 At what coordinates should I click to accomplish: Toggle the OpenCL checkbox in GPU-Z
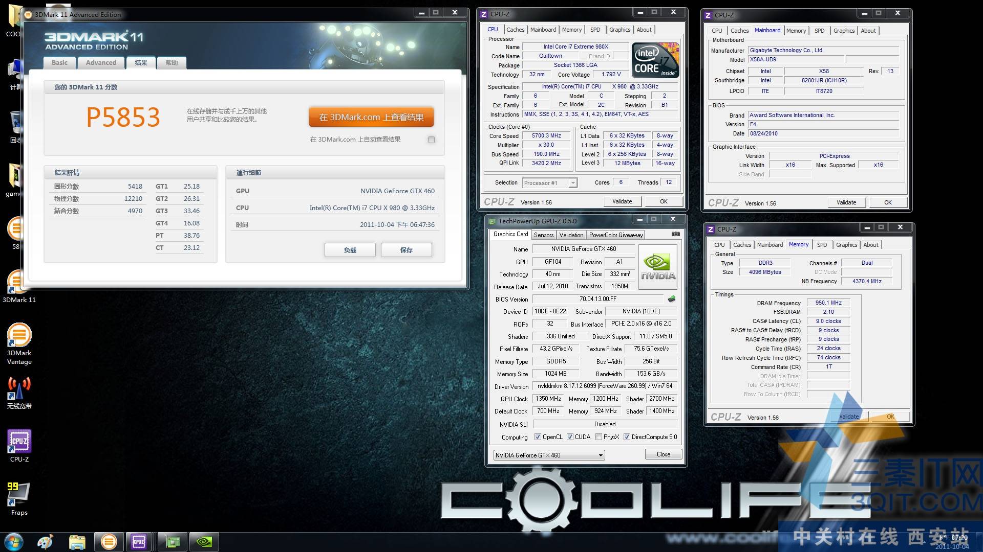538,437
